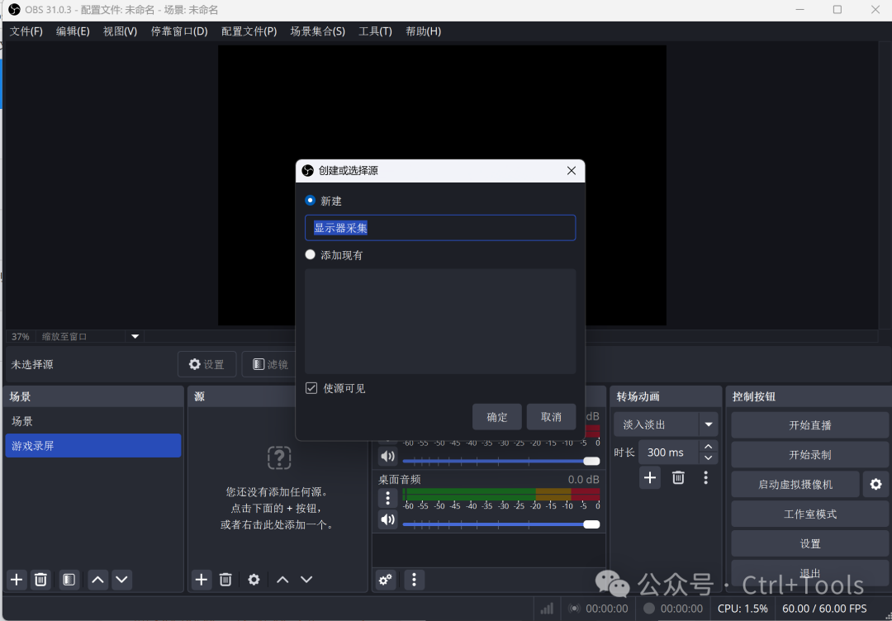Image resolution: width=892 pixels, height=621 pixels.
Task: Open scene filters in the Scenes panel
Action: click(69, 580)
